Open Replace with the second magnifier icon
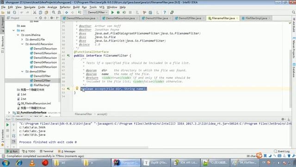Screen dimensions: 296x167 (x=59, y=13)
